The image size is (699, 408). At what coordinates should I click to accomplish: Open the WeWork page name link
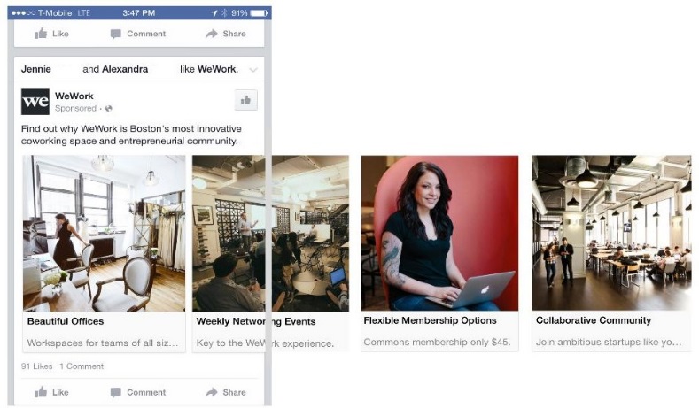74,96
